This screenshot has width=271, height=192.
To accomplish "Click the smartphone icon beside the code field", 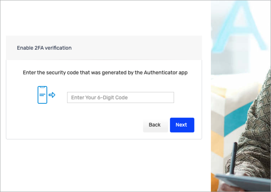I will (42, 95).
